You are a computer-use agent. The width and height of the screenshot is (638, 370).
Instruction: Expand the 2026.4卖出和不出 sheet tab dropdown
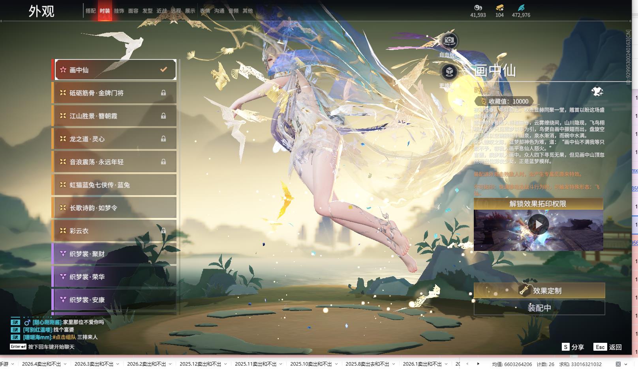65,364
